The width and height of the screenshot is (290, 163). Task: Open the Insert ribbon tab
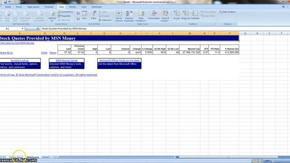click(19, 7)
